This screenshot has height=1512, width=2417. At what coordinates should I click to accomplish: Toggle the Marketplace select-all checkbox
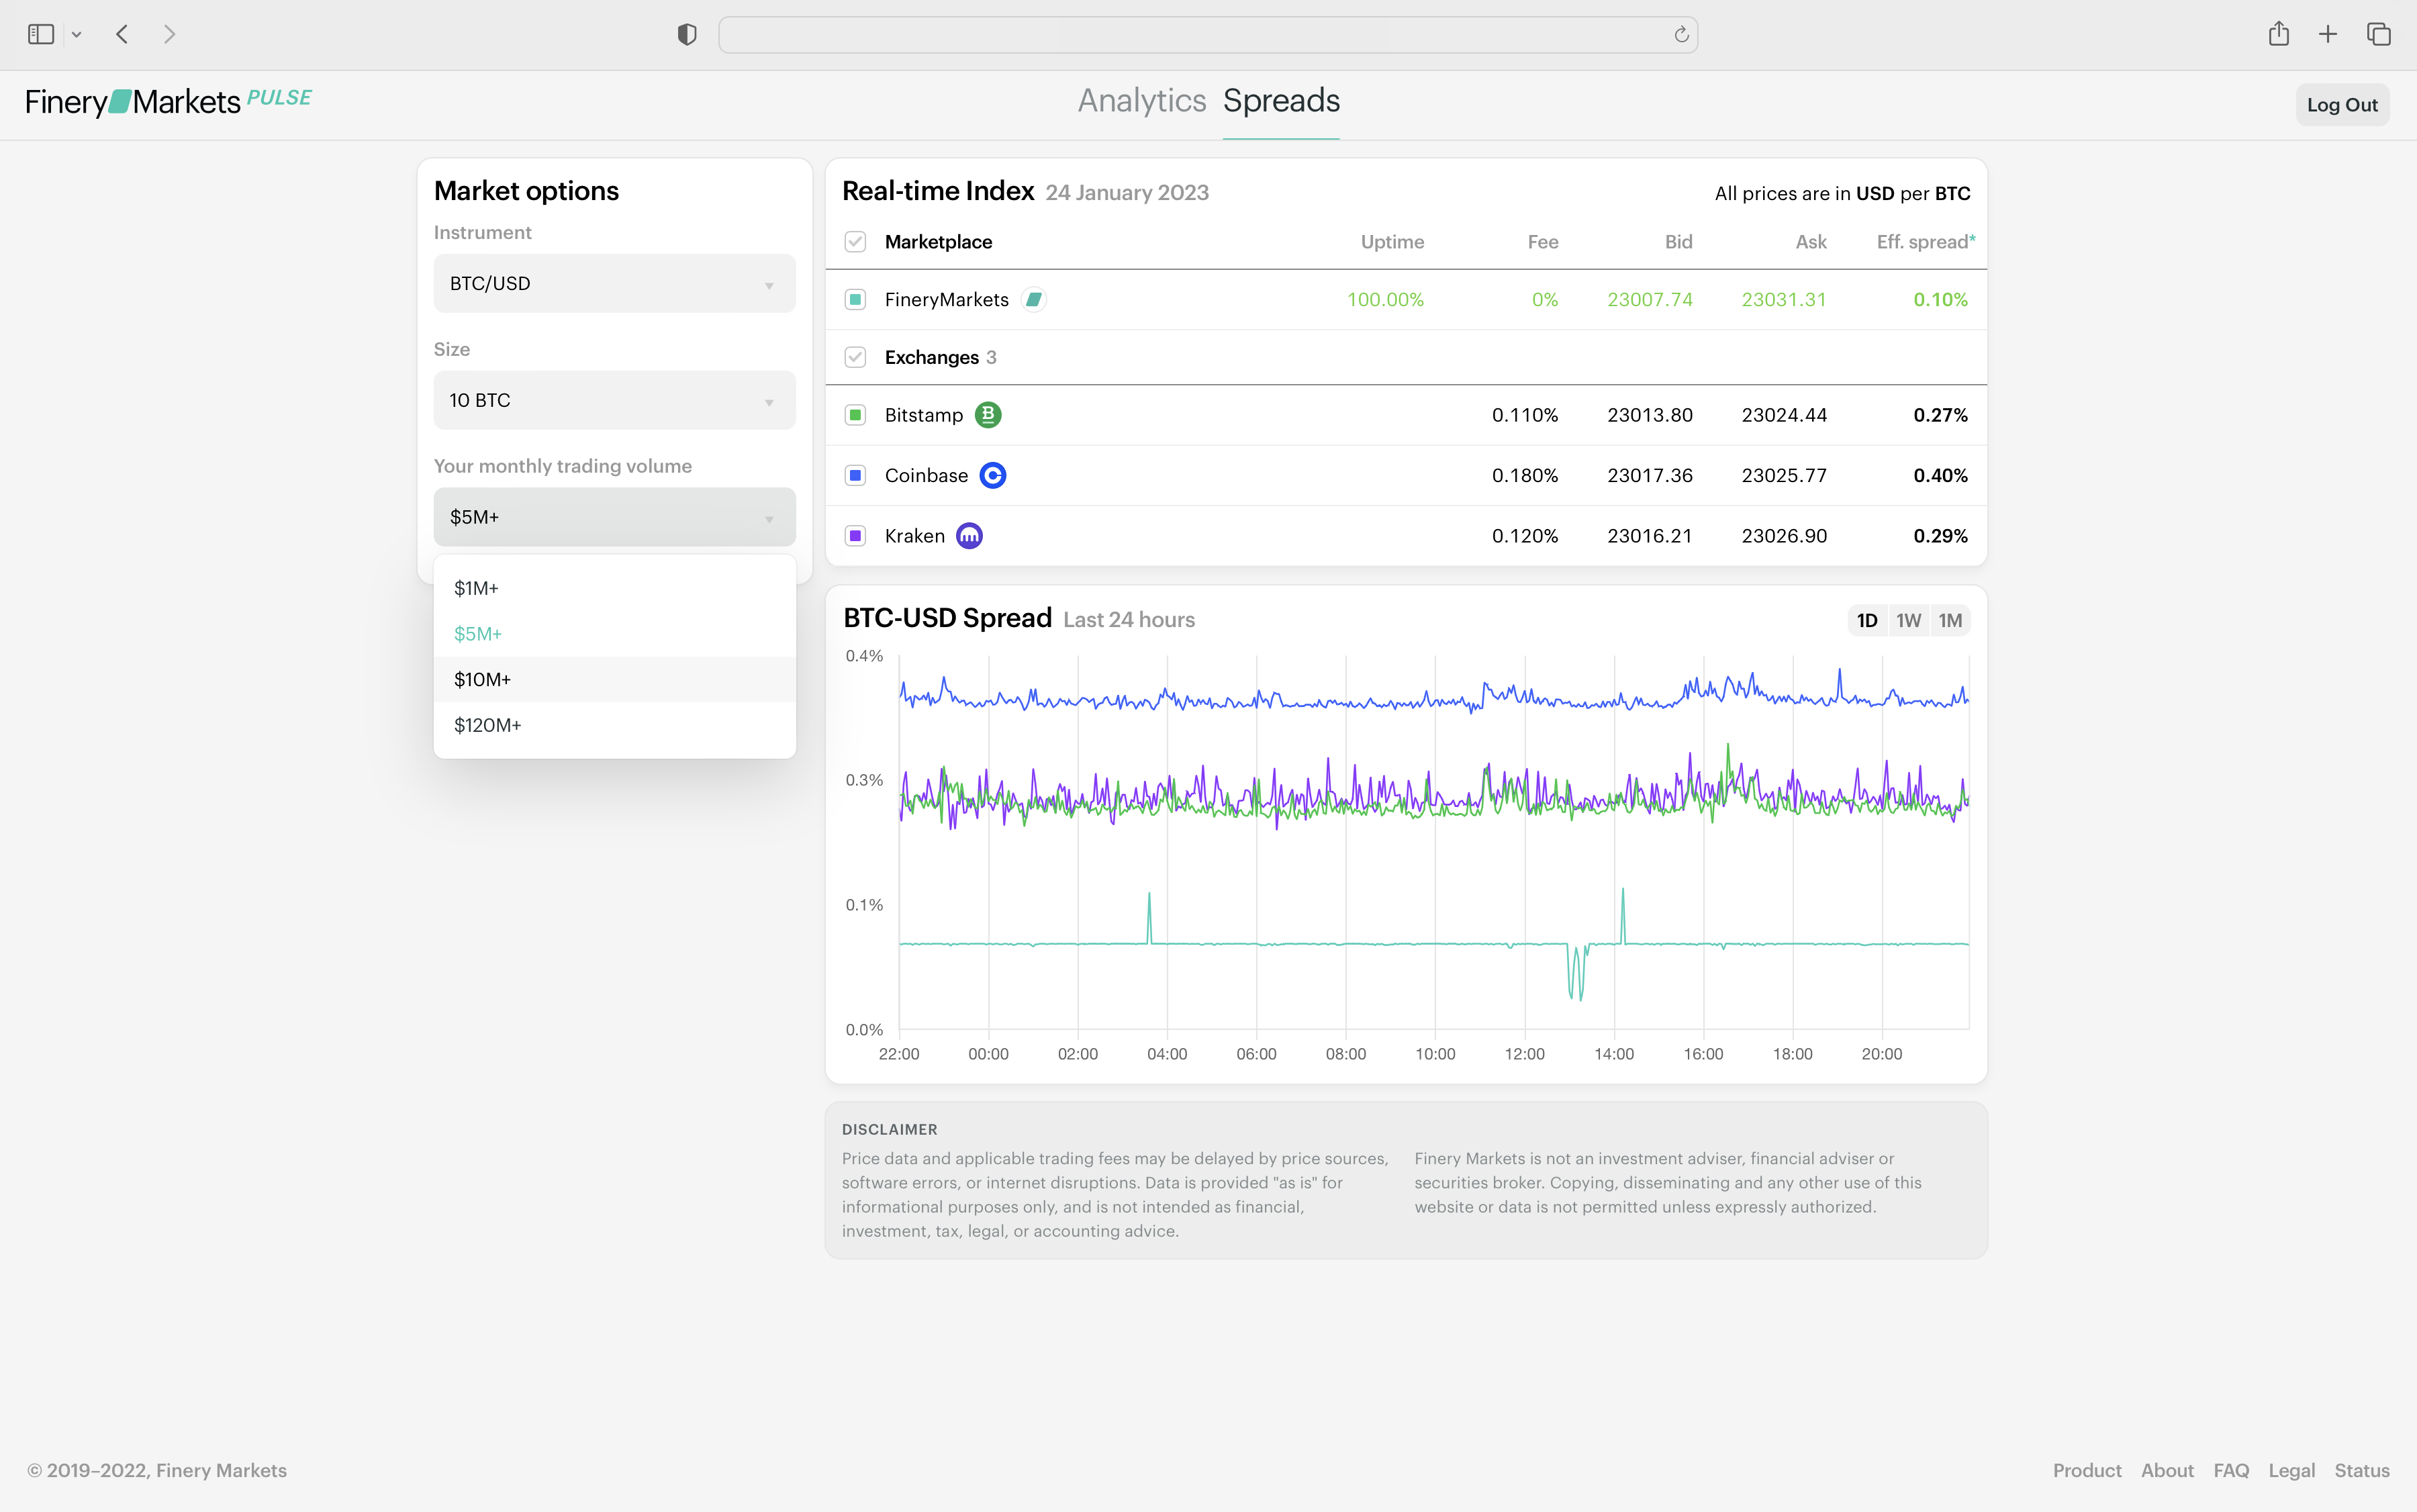[855, 242]
